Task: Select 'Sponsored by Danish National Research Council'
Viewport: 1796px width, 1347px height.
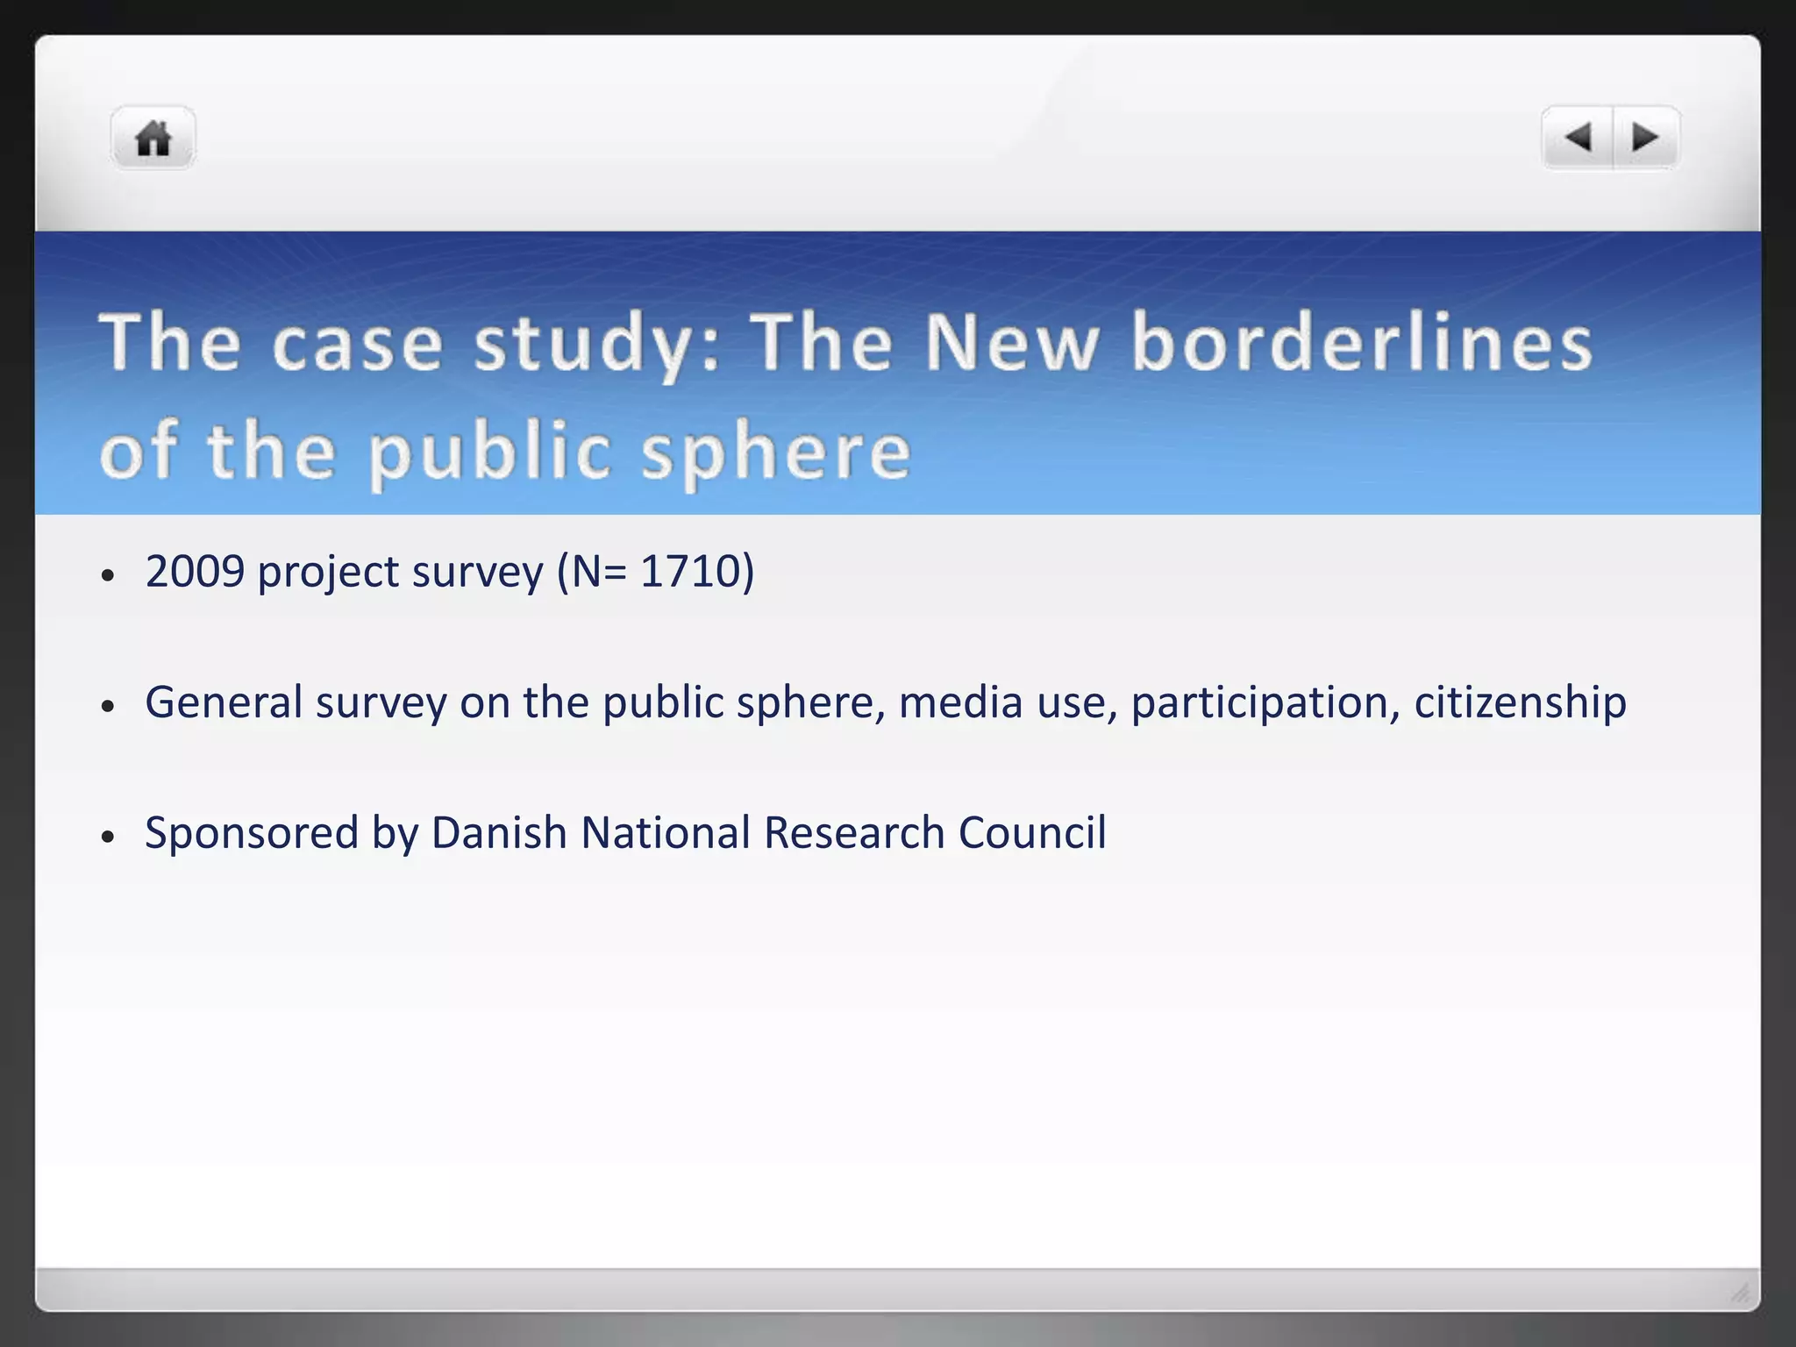Action: pos(625,833)
